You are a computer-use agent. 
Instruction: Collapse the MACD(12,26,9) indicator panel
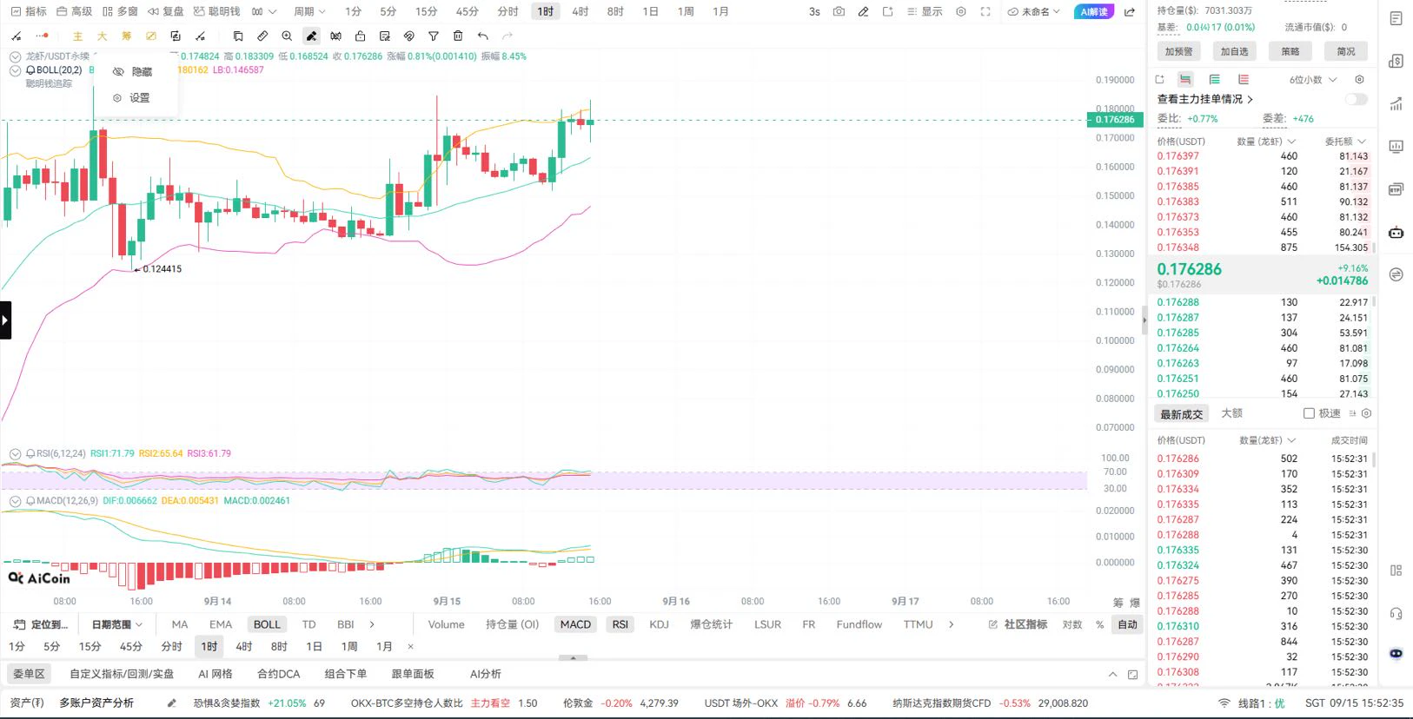point(15,501)
